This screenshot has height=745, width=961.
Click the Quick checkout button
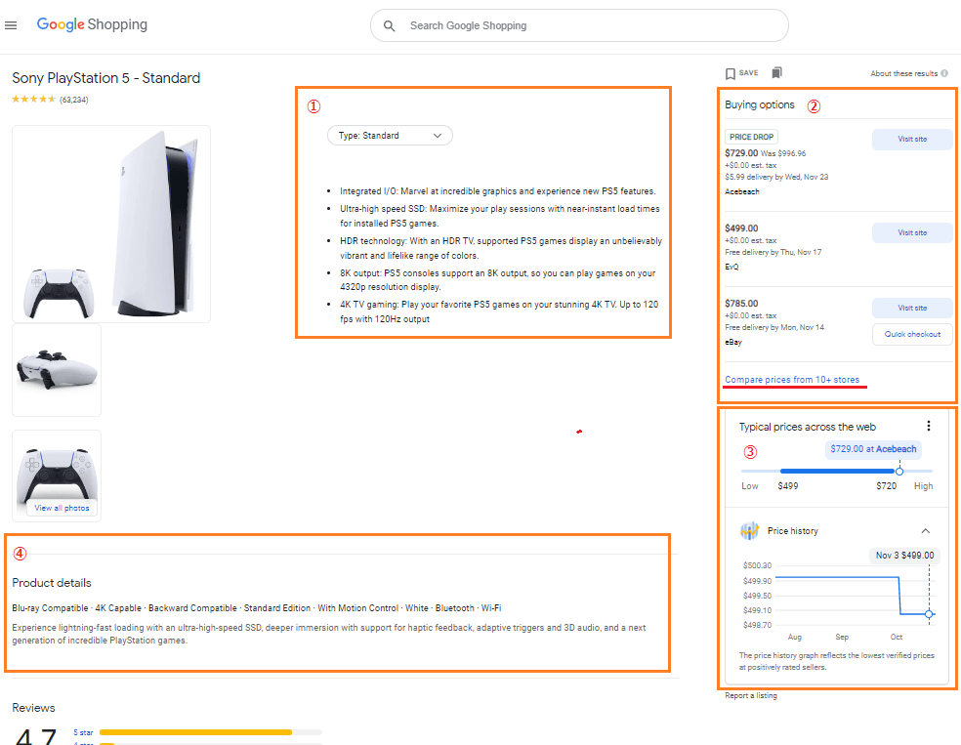pos(912,335)
